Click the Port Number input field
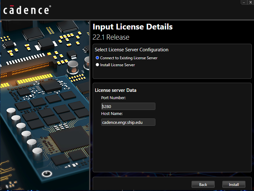254x191 pixels. coord(128,106)
